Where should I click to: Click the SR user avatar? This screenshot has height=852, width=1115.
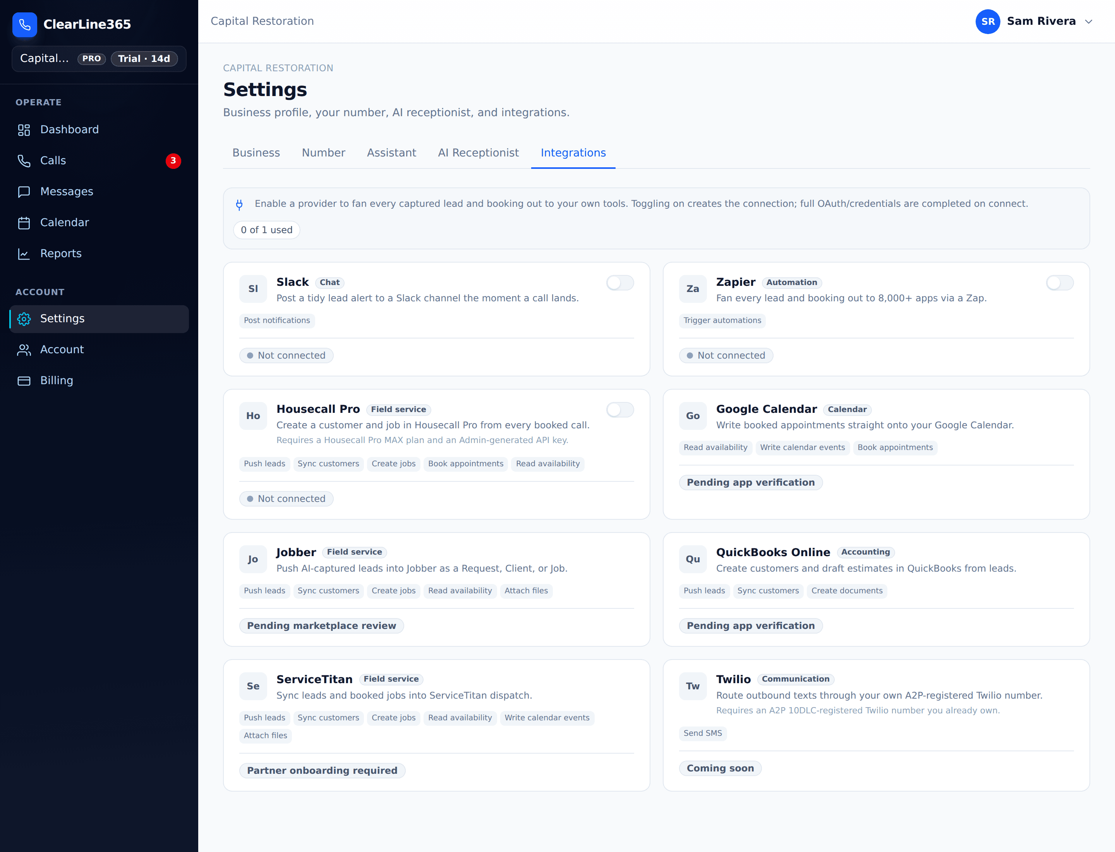987,21
